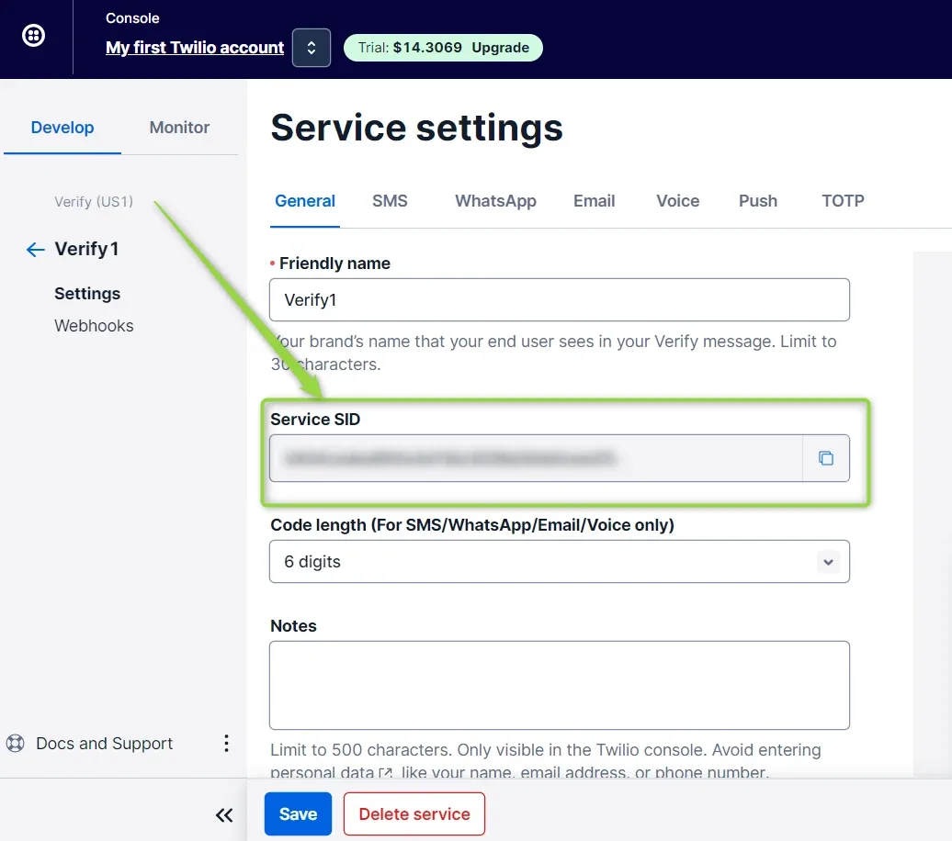Open Docs and Support
Screen dimensions: 952x841
pos(105,744)
